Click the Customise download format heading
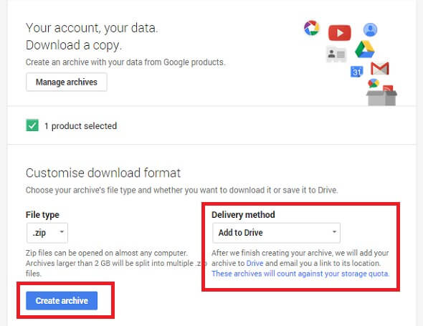 pyautogui.click(x=103, y=173)
